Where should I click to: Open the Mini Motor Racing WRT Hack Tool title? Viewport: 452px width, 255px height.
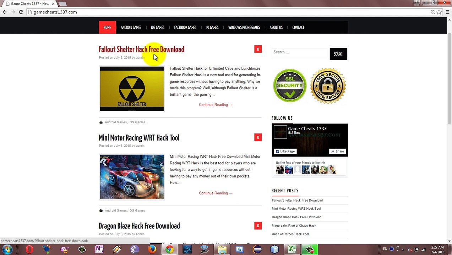point(139,138)
